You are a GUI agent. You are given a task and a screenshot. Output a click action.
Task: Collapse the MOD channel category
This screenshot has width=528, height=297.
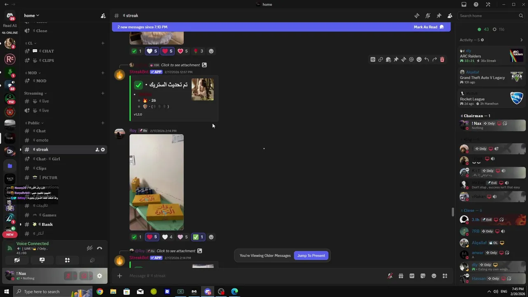32,73
